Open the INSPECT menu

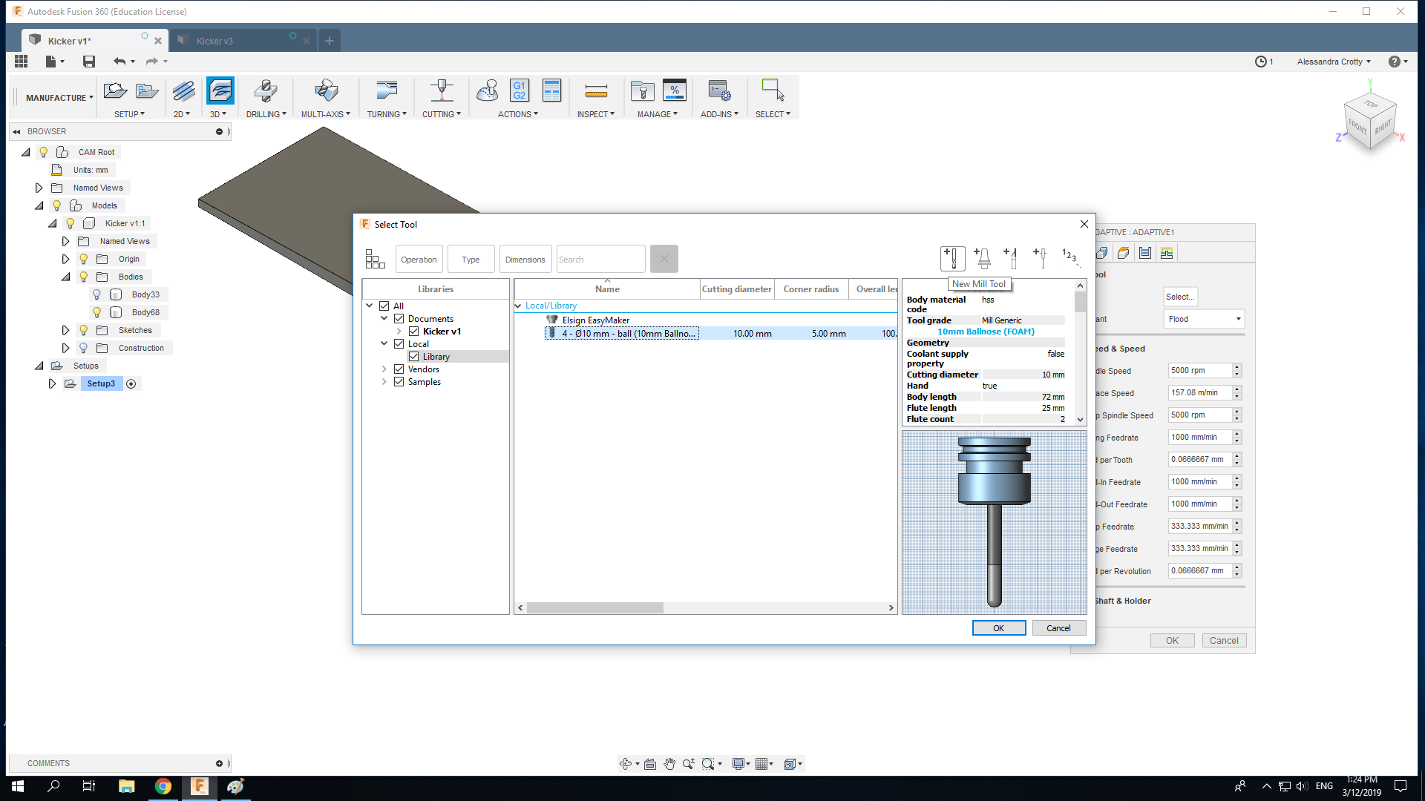point(596,114)
